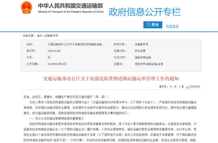Click the 索引号: field label
Viewport: 218px width, 143px height.
(31, 51)
